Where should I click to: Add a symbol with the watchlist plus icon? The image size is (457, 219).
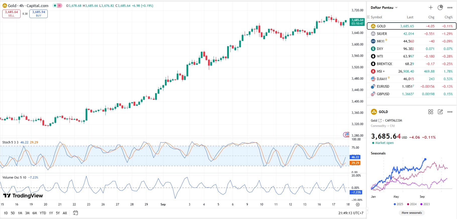coord(431,8)
